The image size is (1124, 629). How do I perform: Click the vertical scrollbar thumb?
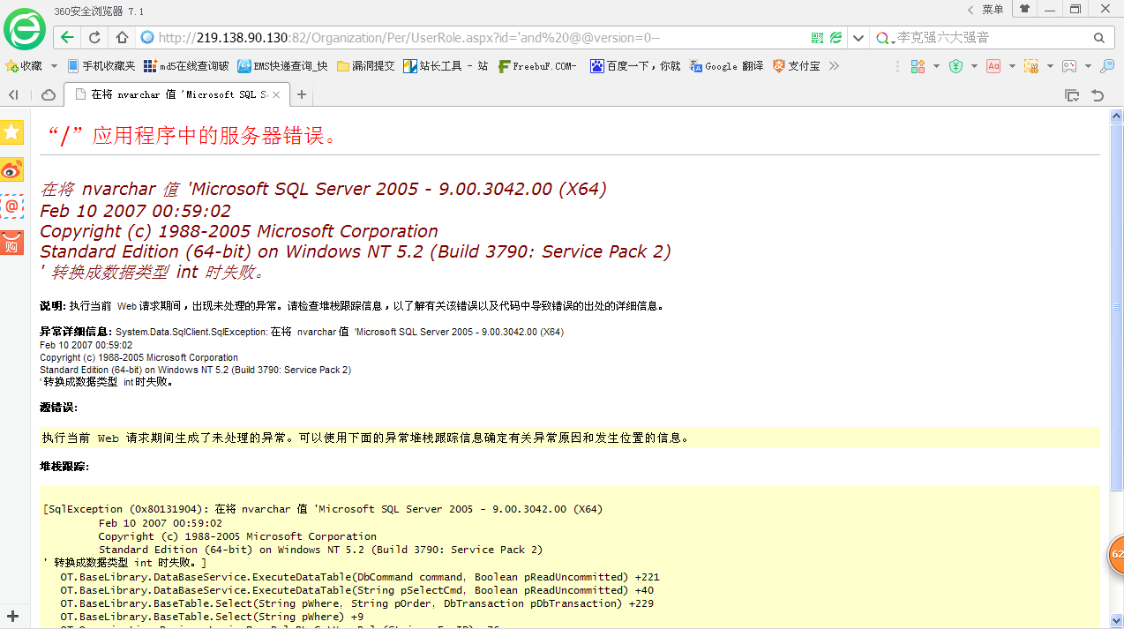1117,308
